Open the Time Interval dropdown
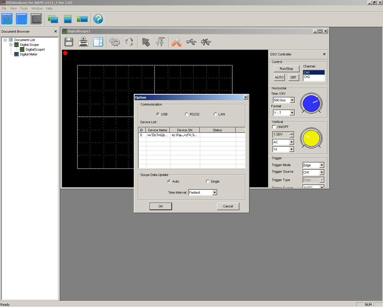 pos(215,192)
